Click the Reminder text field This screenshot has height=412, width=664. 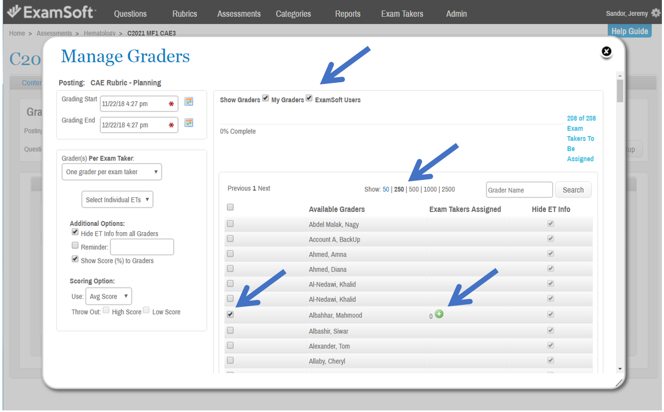[142, 247]
